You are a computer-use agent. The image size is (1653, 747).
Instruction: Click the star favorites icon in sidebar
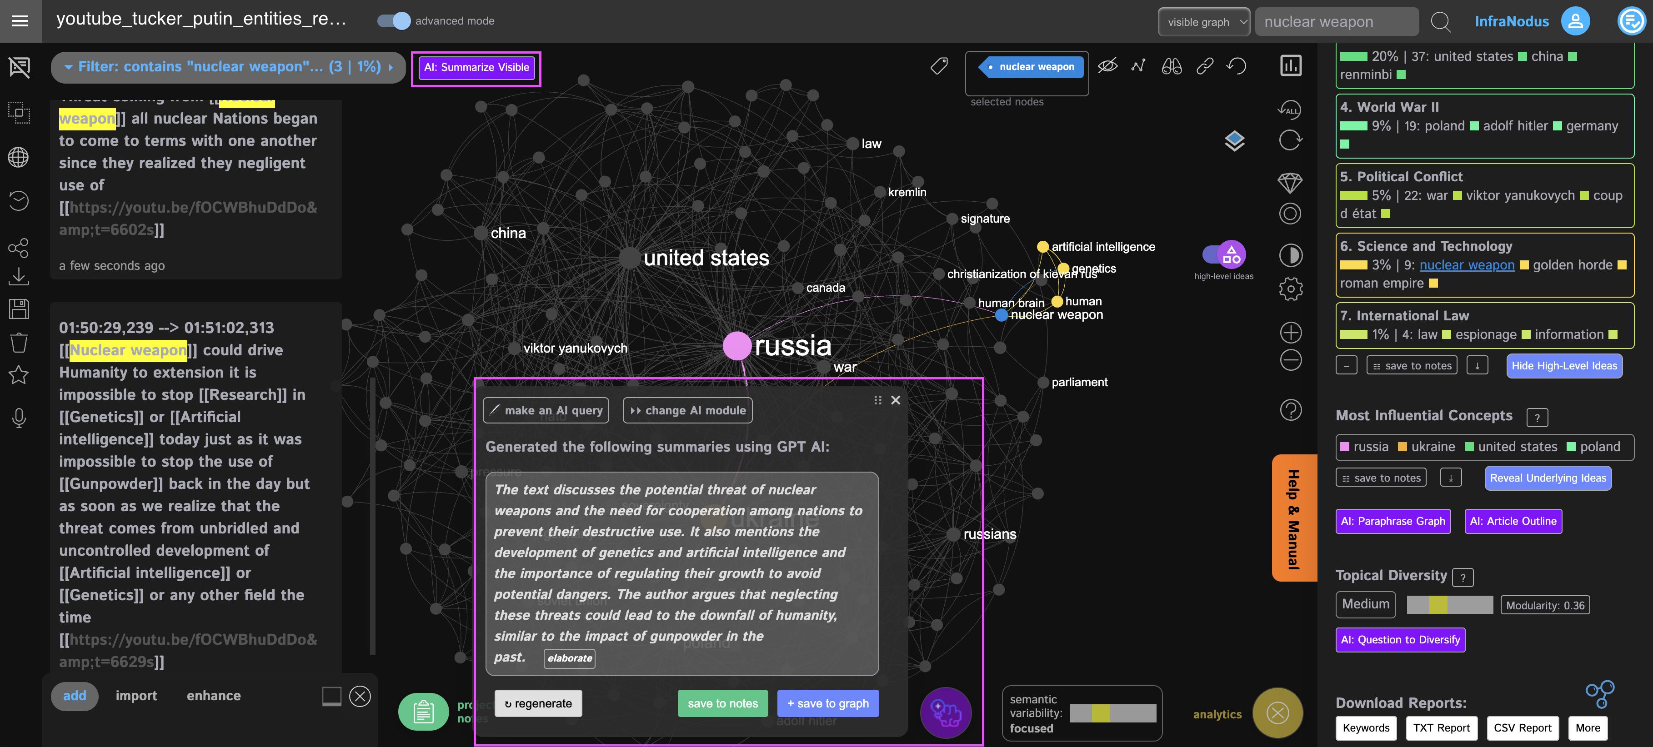(x=19, y=374)
